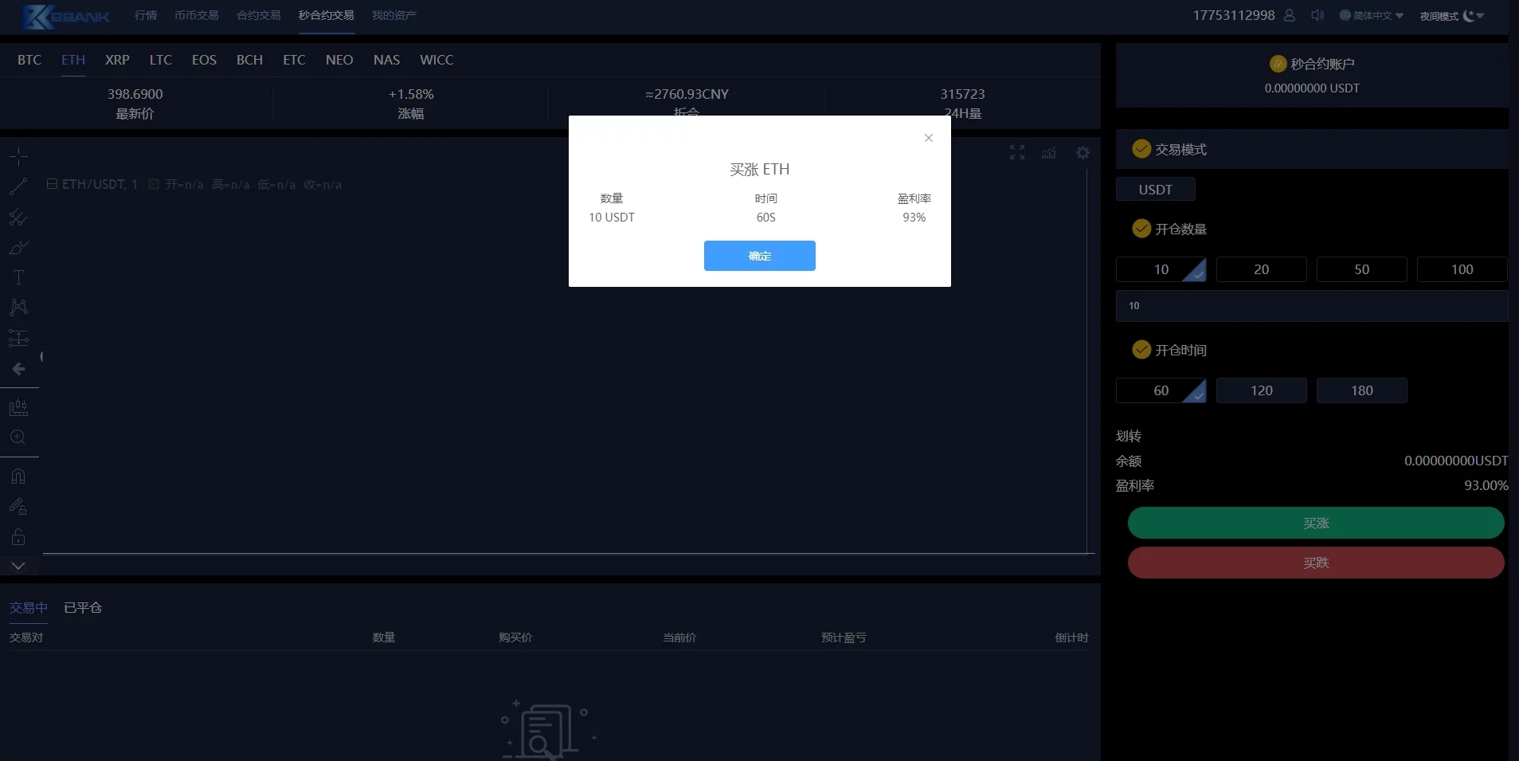Select the text annotation tool

[18, 277]
